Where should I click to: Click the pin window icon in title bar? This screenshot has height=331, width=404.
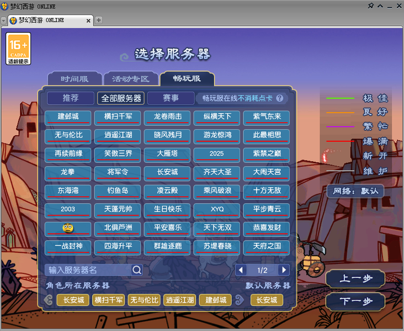370,6
